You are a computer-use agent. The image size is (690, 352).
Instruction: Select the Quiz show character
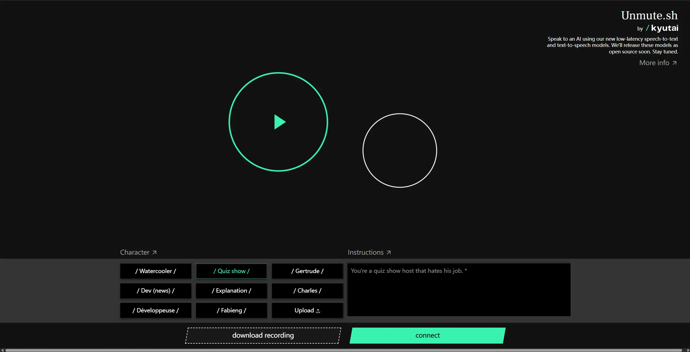tap(231, 271)
